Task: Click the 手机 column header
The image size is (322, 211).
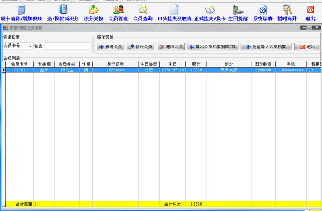Action: [x=291, y=64]
